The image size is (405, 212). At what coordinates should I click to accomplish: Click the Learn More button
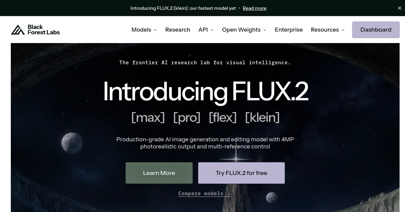[x=159, y=173]
